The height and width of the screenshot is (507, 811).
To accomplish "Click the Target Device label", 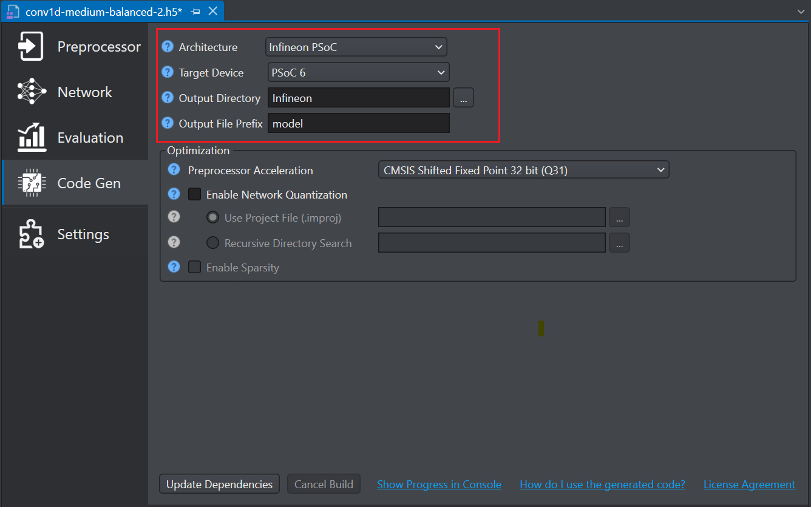I will pos(211,73).
